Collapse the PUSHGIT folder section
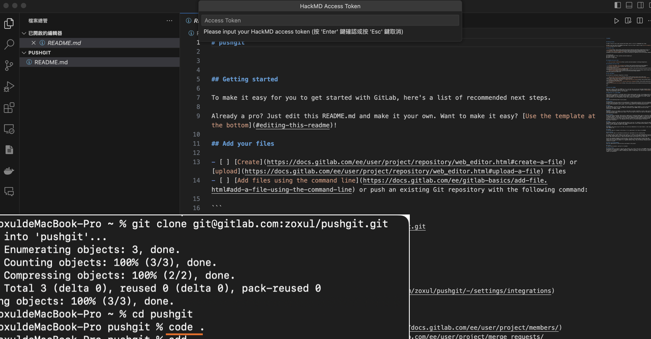651x339 pixels. pos(24,53)
